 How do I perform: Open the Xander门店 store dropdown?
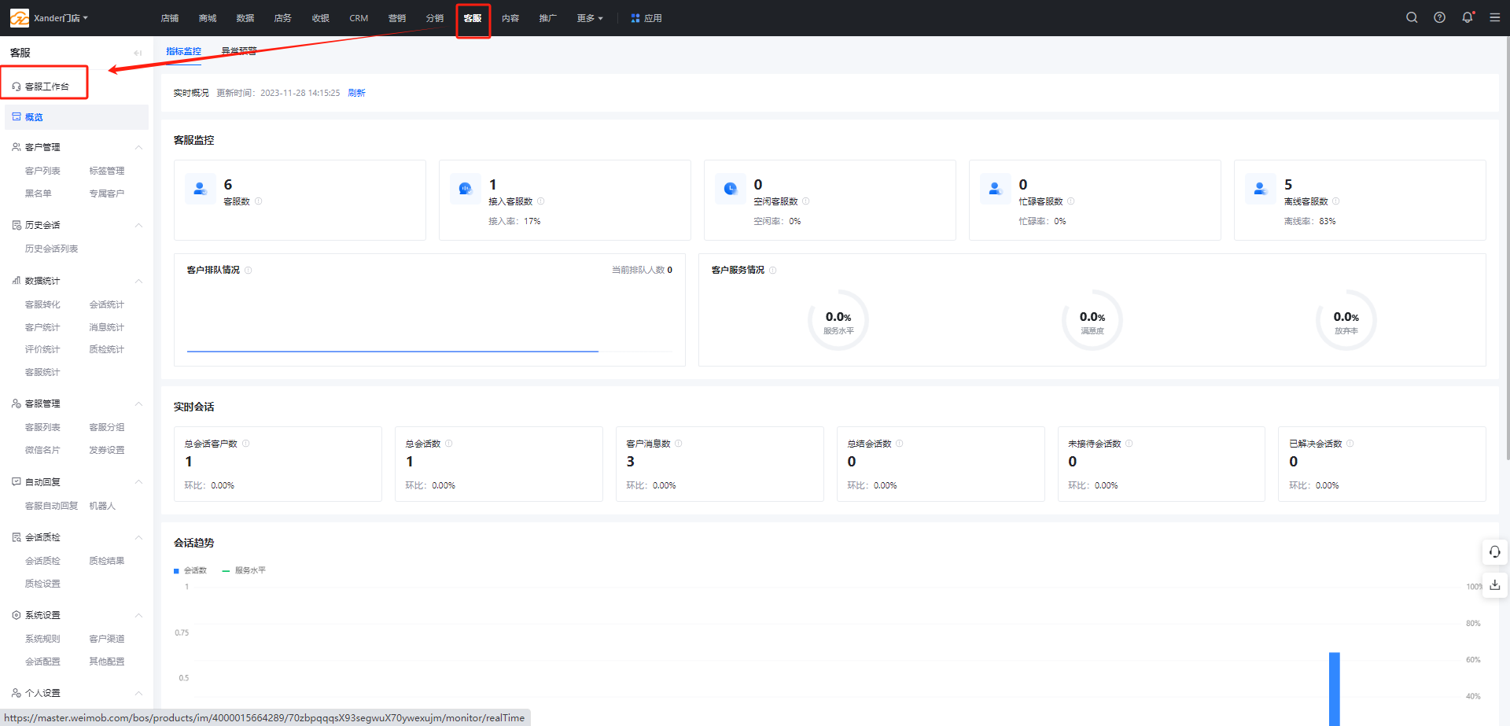61,18
